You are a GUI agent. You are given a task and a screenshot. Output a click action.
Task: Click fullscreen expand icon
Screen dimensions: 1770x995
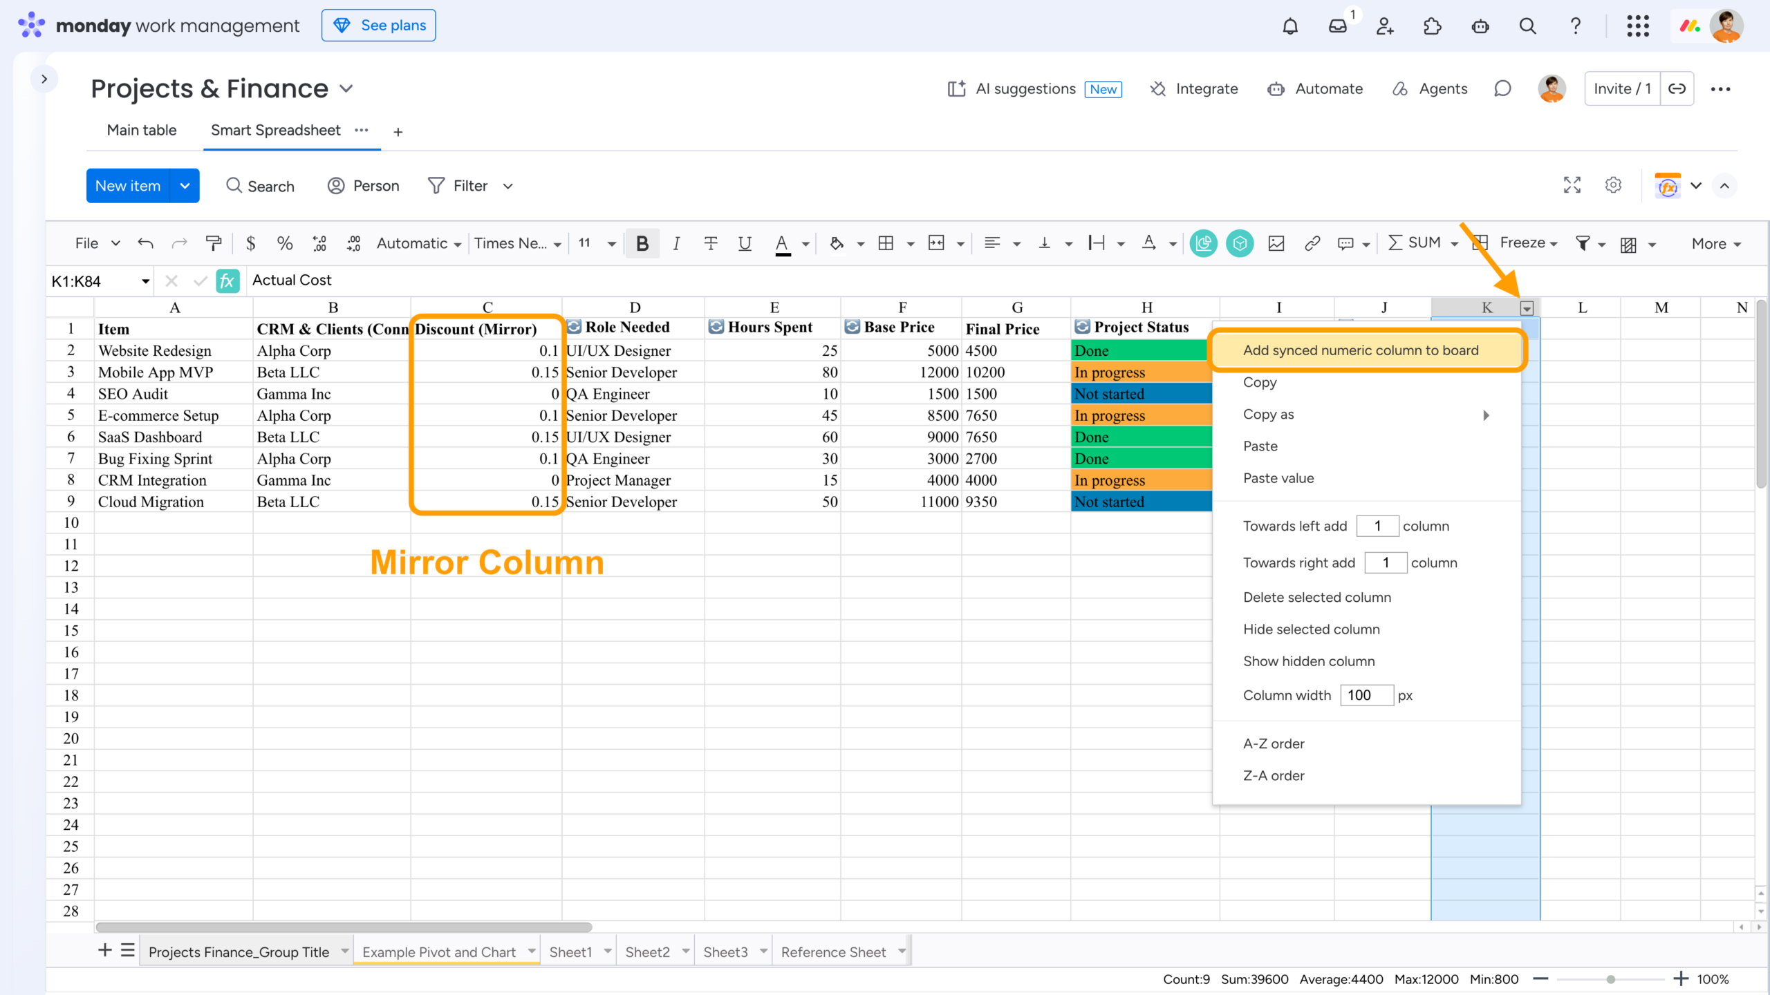click(1572, 185)
